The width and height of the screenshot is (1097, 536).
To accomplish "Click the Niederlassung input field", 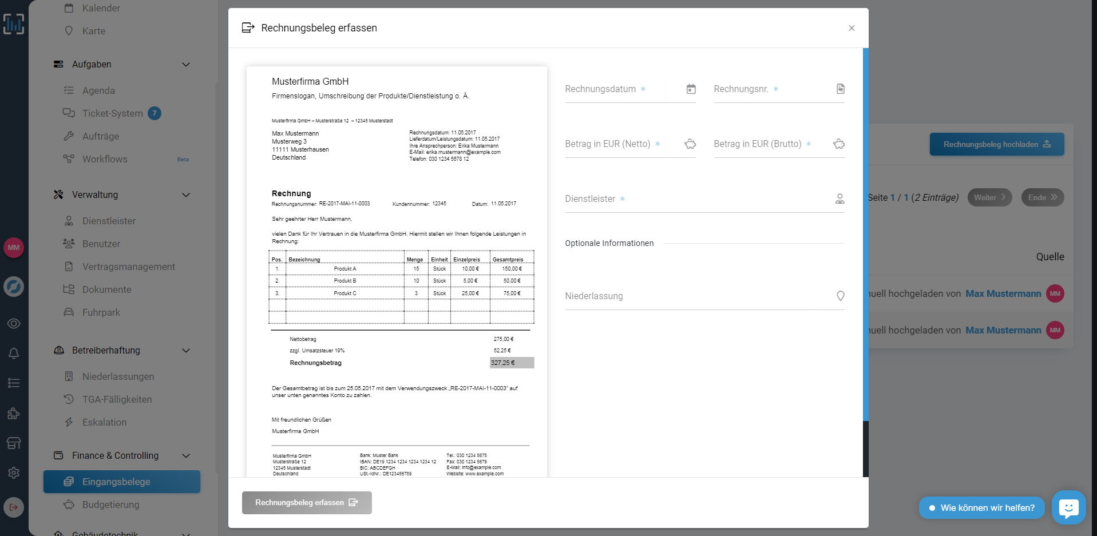I will [x=704, y=296].
